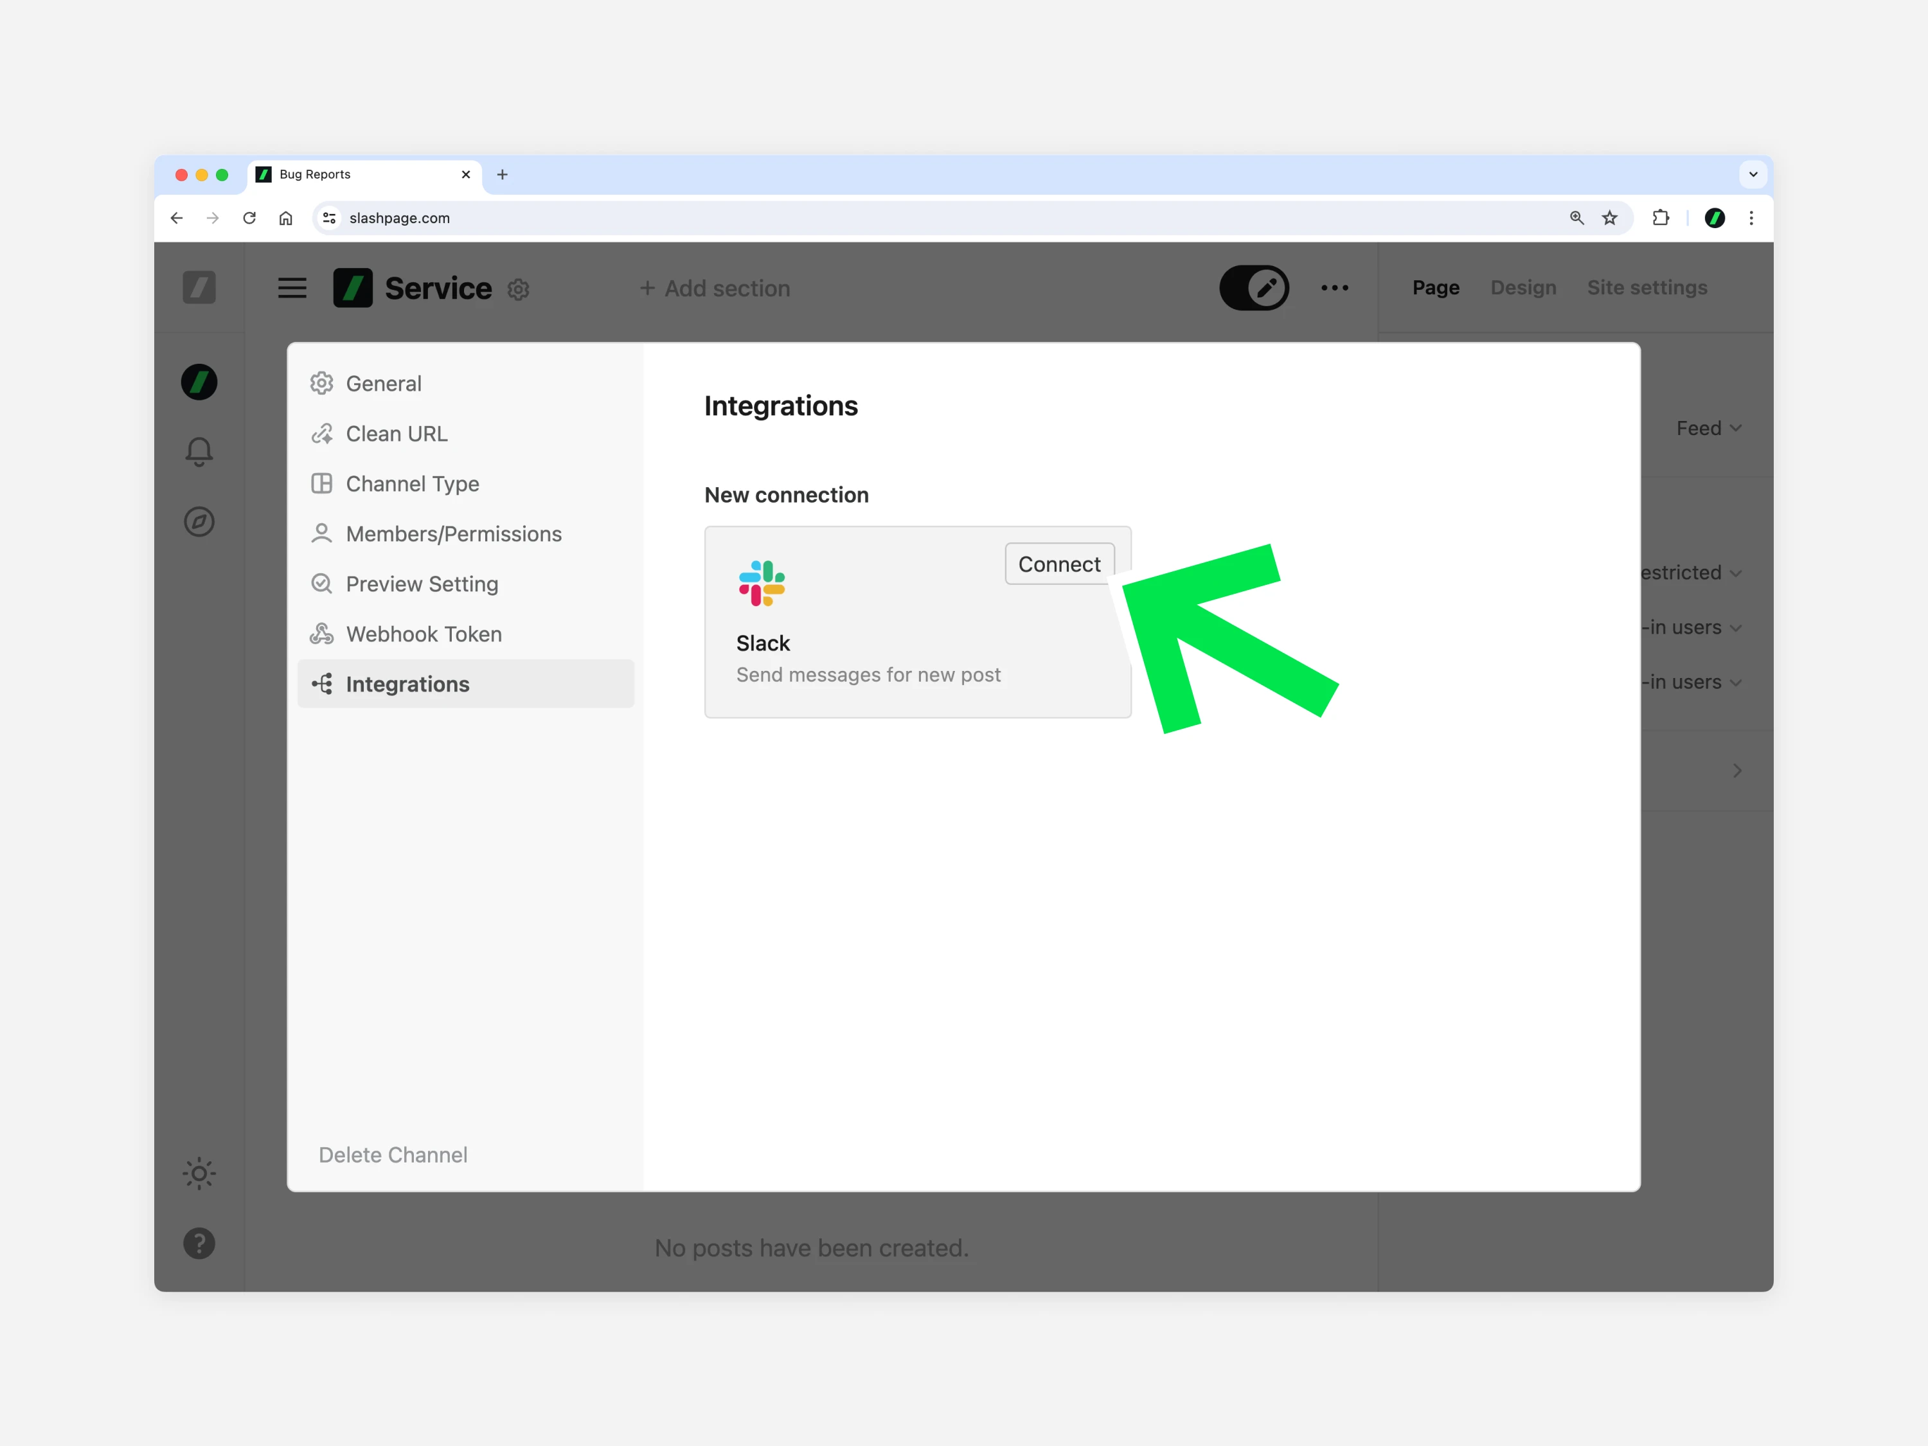The width and height of the screenshot is (1928, 1446).
Task: Open the help question mark icon
Action: [199, 1243]
